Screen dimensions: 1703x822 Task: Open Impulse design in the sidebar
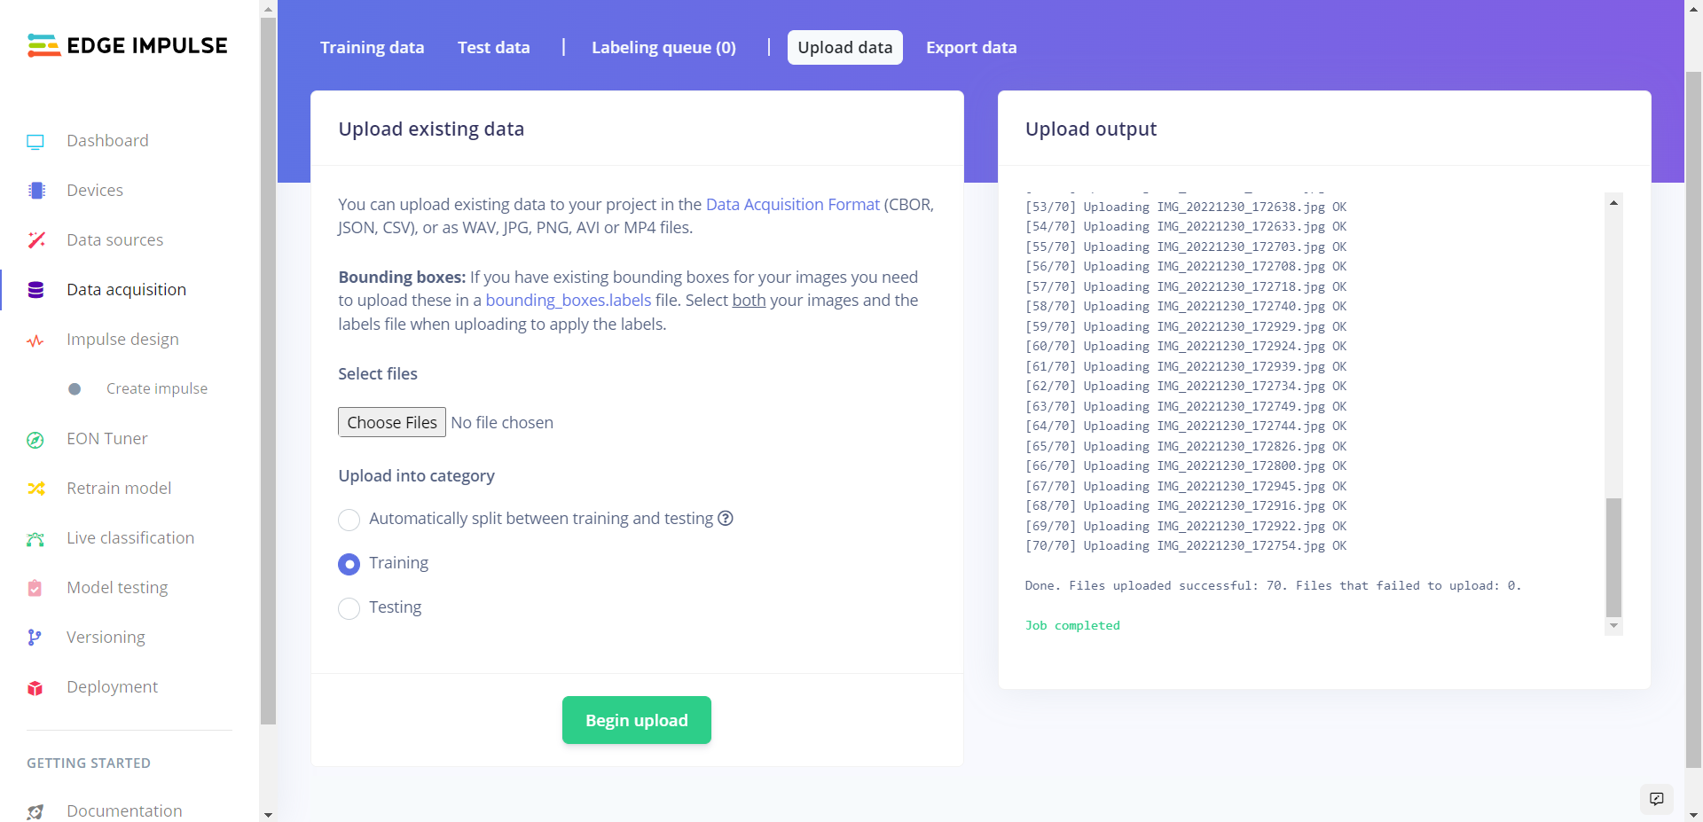click(122, 340)
